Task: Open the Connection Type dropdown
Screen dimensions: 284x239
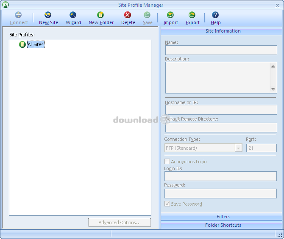Action: coord(238,148)
